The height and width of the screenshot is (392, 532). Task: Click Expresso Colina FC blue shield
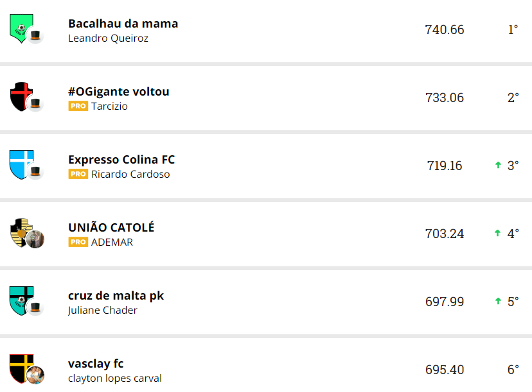pyautogui.click(x=19, y=164)
